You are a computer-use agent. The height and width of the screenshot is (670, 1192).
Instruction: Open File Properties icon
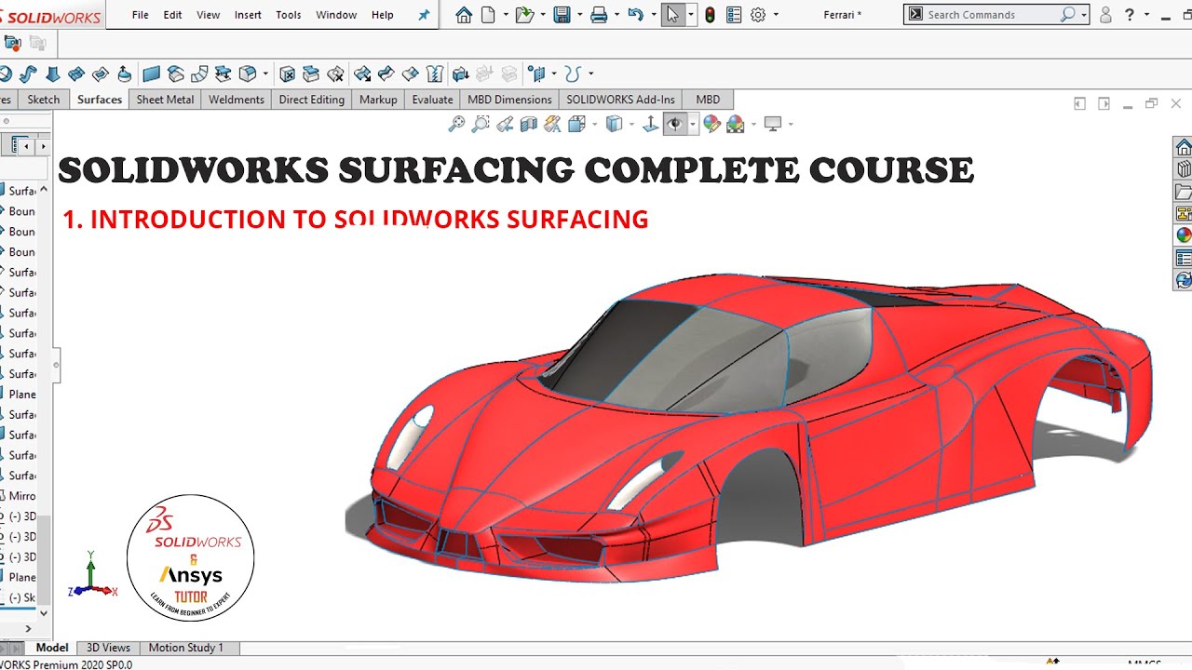click(734, 15)
